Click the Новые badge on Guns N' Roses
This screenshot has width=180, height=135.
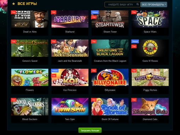point(135,41)
